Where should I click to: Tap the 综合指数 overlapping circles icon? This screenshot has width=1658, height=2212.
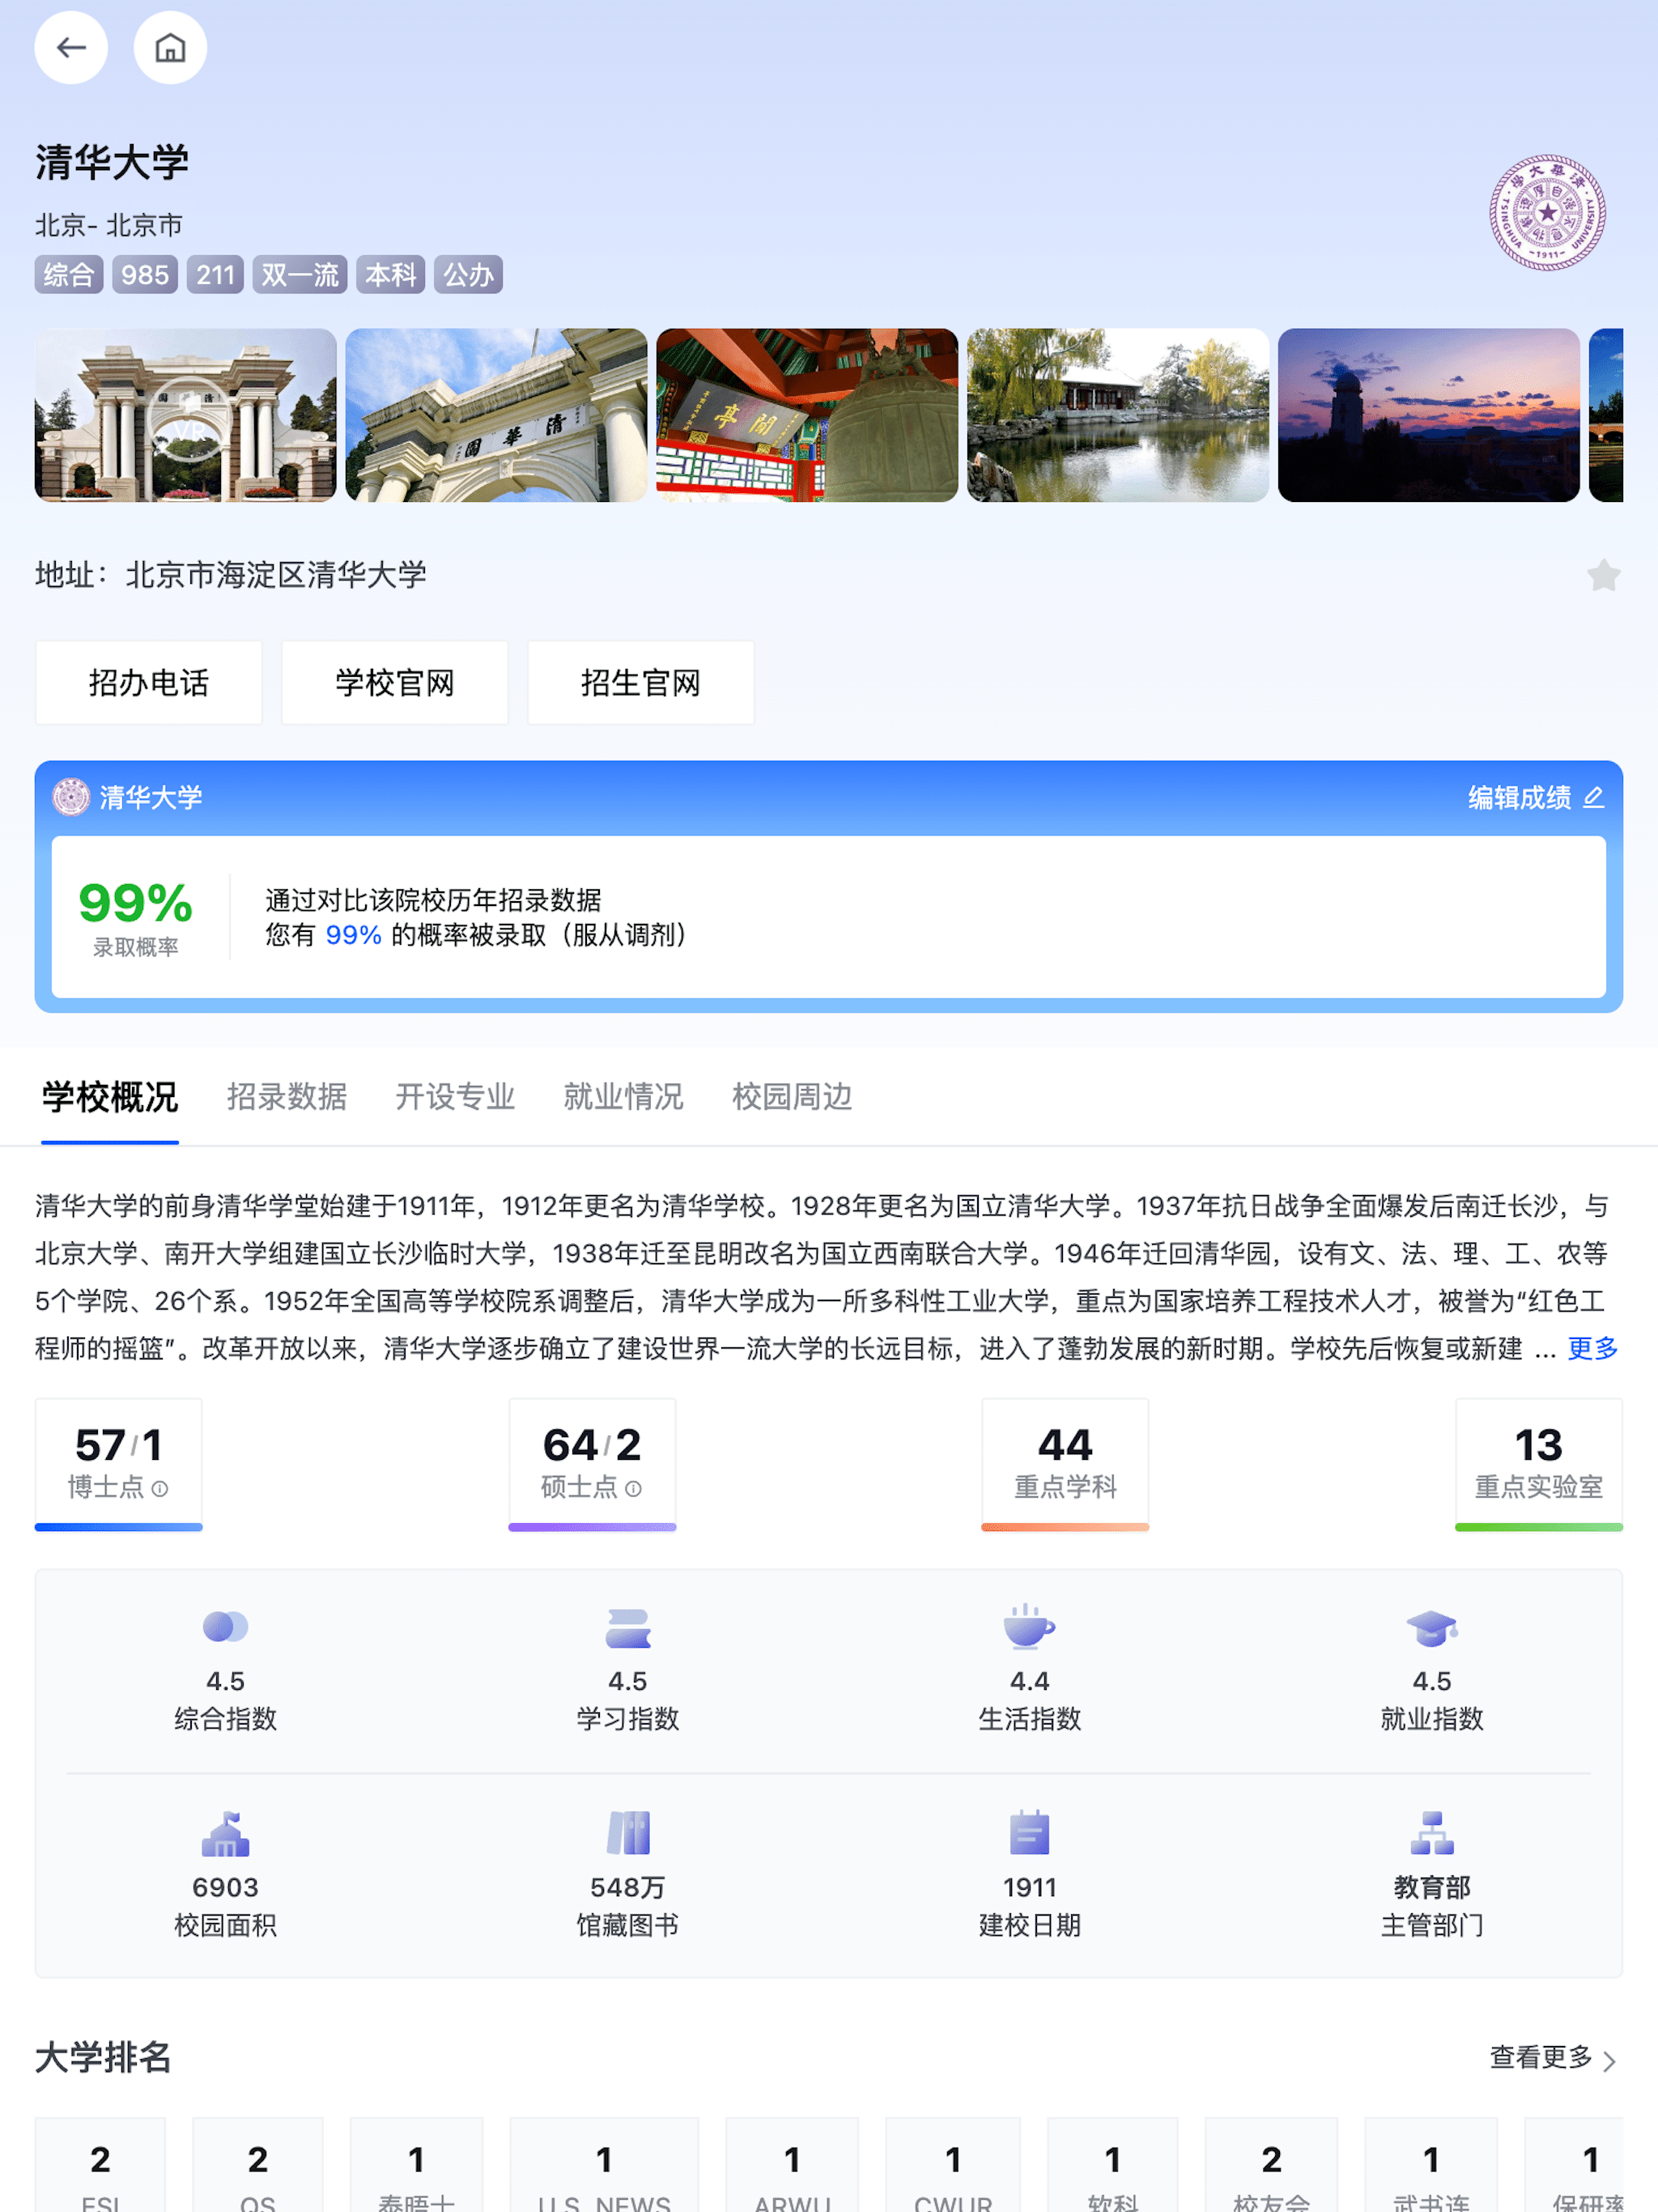[225, 1627]
